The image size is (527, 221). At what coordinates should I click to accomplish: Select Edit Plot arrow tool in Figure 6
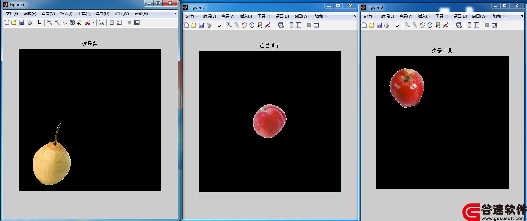[x=40, y=22]
